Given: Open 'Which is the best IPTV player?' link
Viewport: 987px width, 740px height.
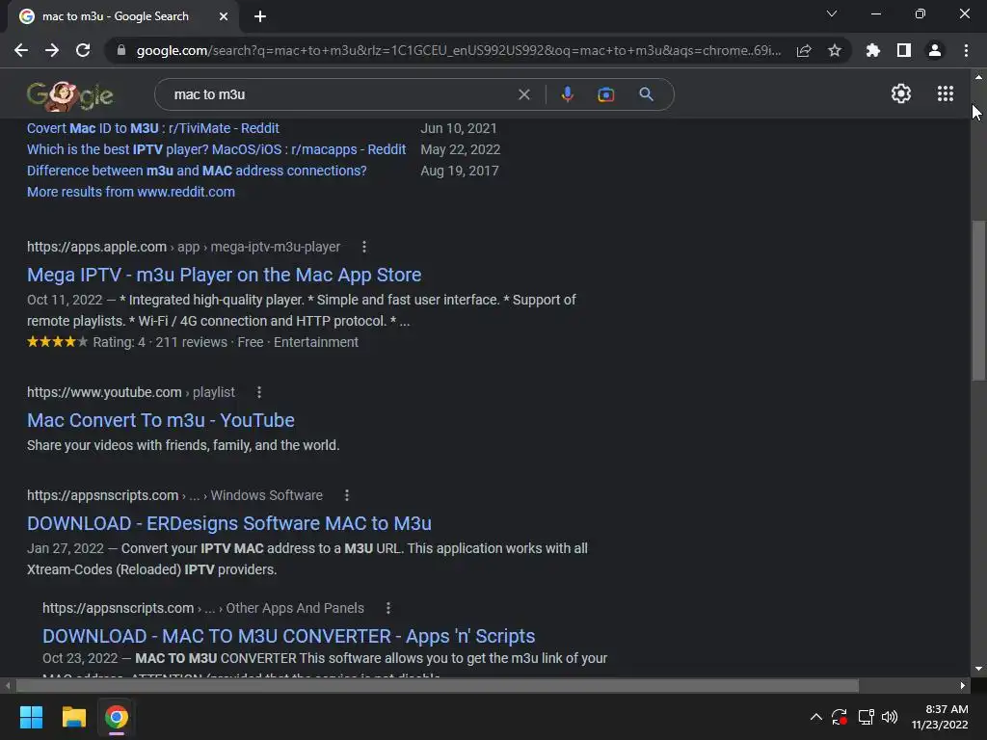Looking at the screenshot, I should [x=217, y=149].
